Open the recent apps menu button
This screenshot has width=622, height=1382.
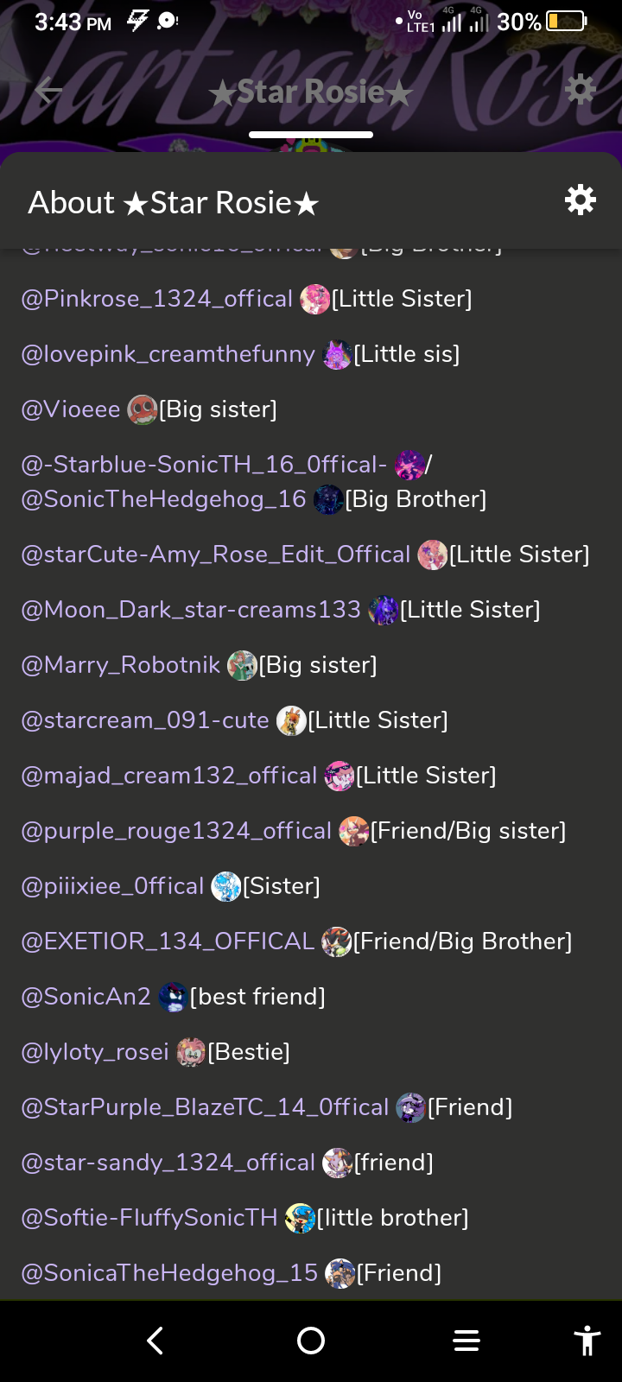466,1341
